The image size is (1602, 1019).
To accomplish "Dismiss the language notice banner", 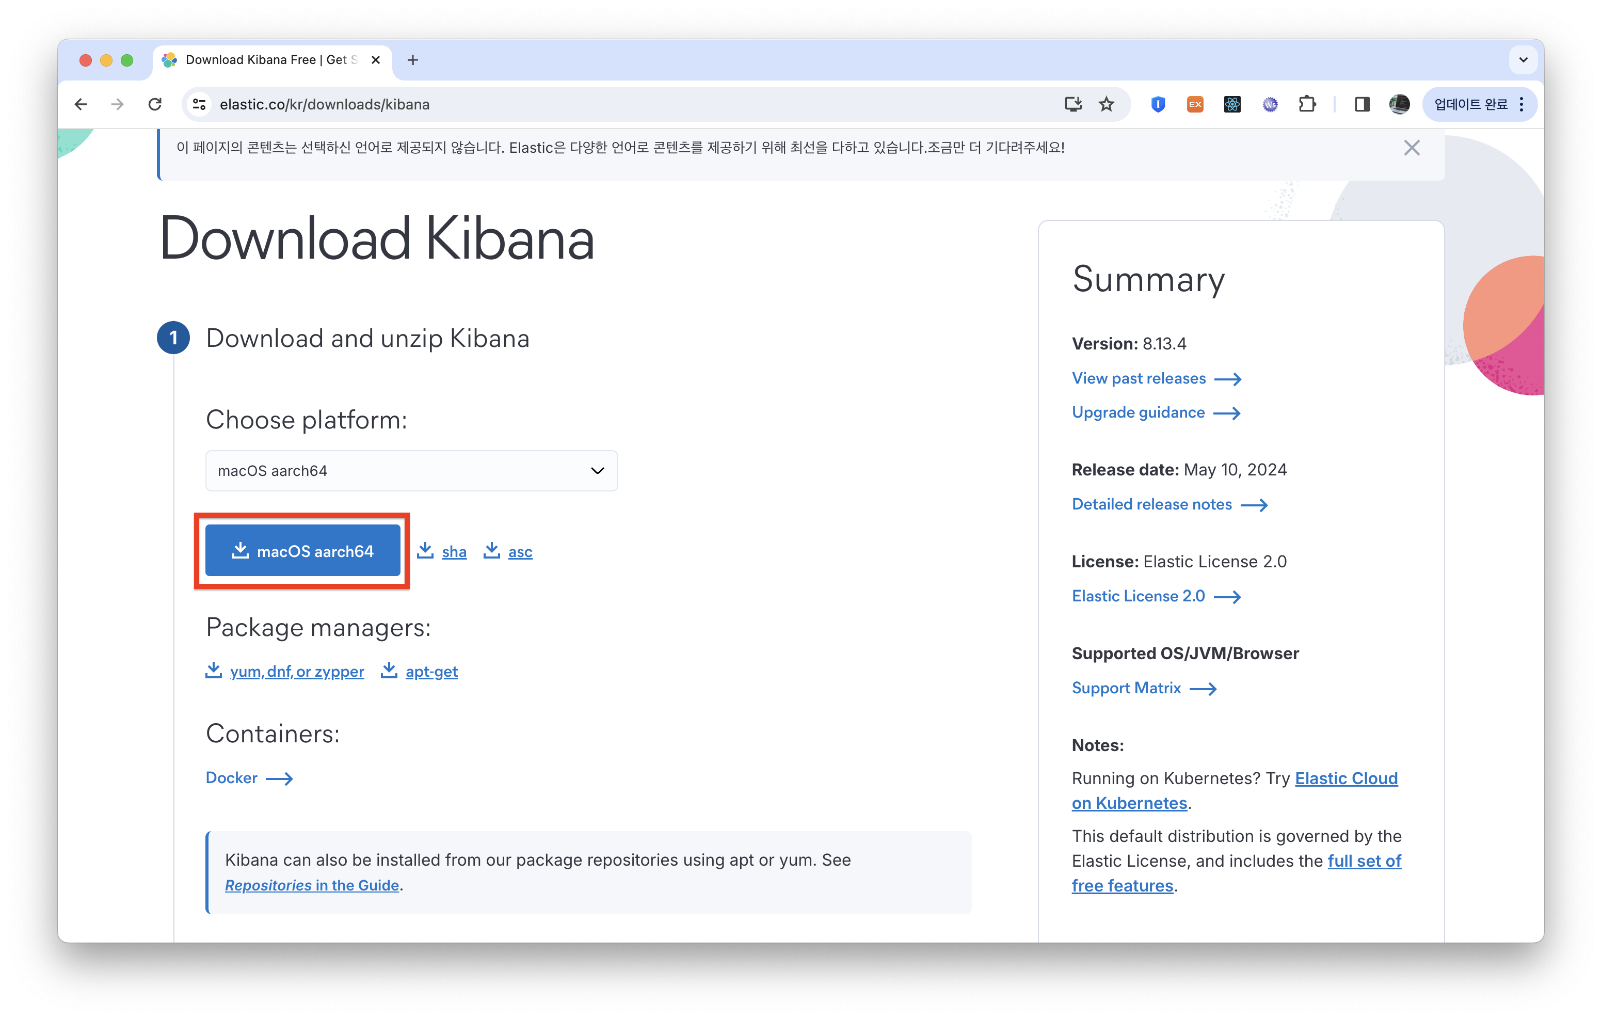I will 1412,148.
